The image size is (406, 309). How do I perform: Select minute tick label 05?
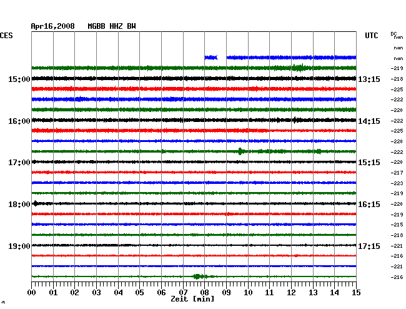pos(139,293)
